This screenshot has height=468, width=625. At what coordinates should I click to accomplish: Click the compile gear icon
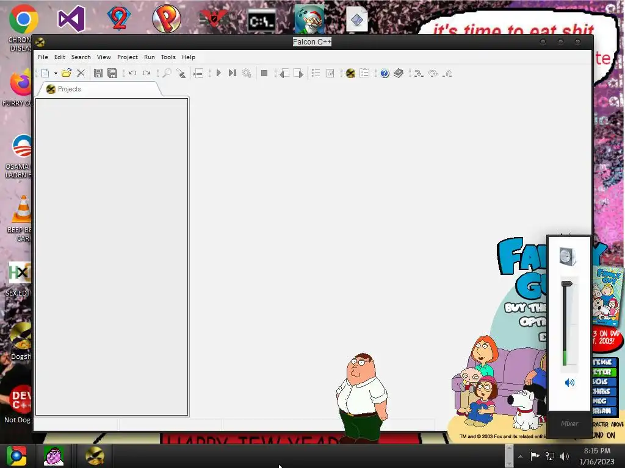[x=247, y=73]
